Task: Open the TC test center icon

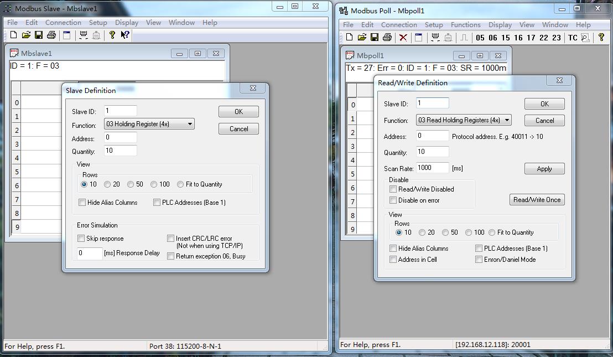Action: (572, 38)
